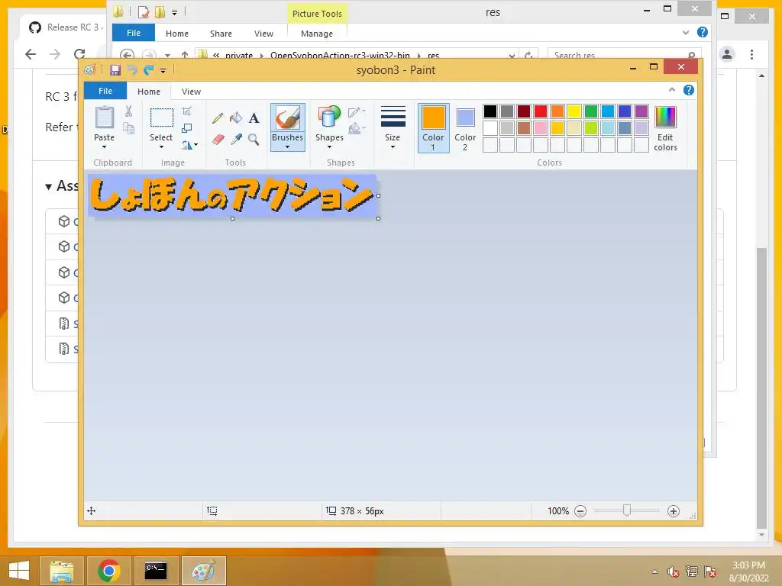This screenshot has height=586, width=782.
Task: Click the browser vertical scrollbar thumb
Action: tap(761, 388)
